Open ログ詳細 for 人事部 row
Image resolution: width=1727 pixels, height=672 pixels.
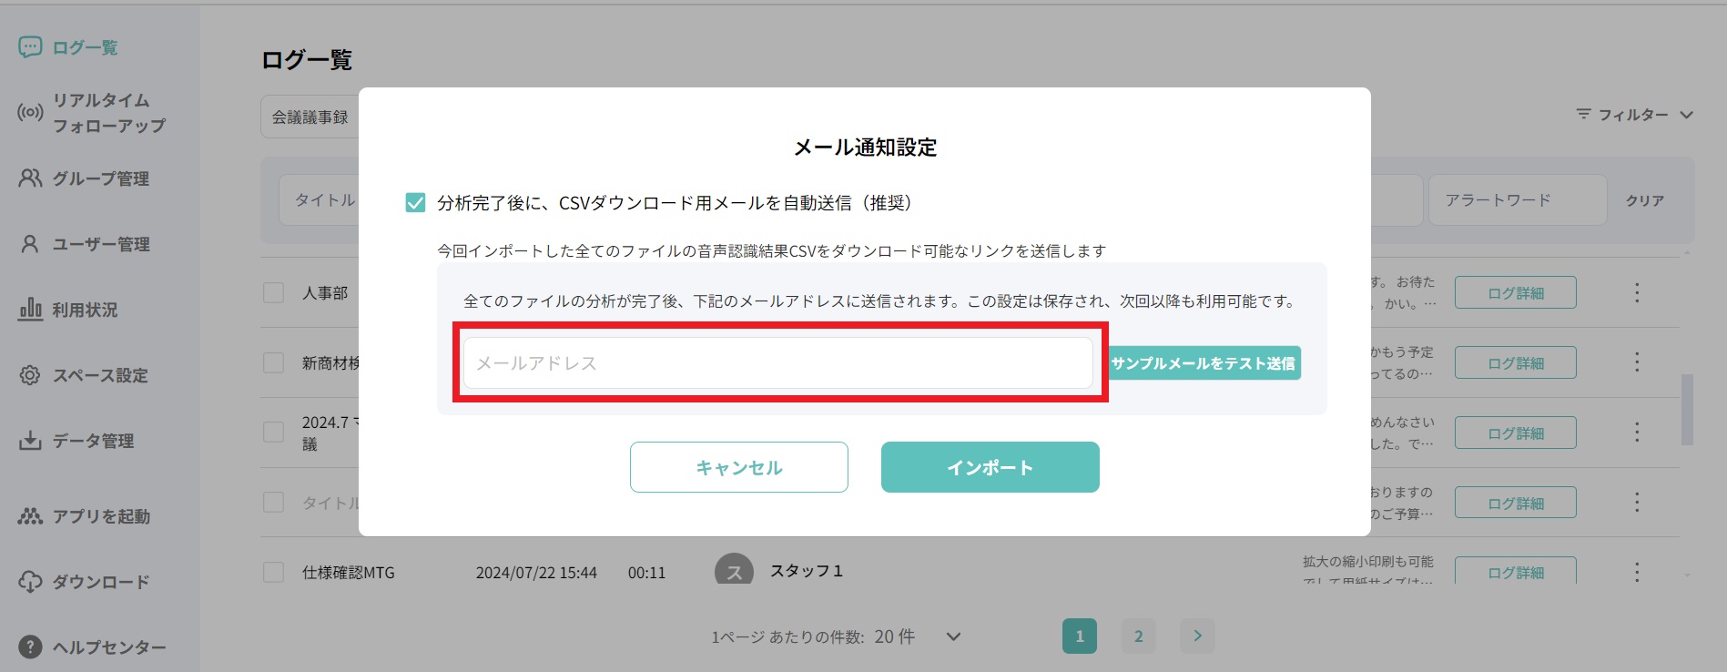tap(1516, 292)
